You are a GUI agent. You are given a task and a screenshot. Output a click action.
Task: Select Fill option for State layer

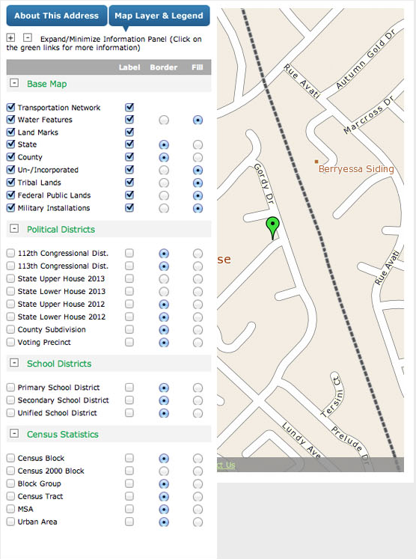(198, 144)
